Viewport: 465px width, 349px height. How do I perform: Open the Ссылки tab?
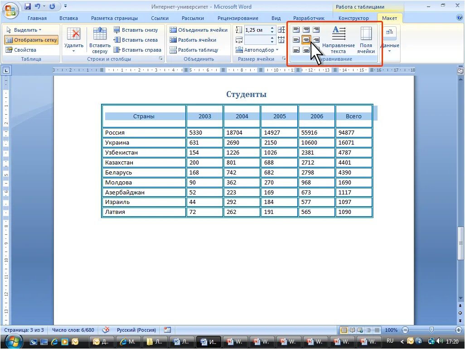tap(160, 18)
